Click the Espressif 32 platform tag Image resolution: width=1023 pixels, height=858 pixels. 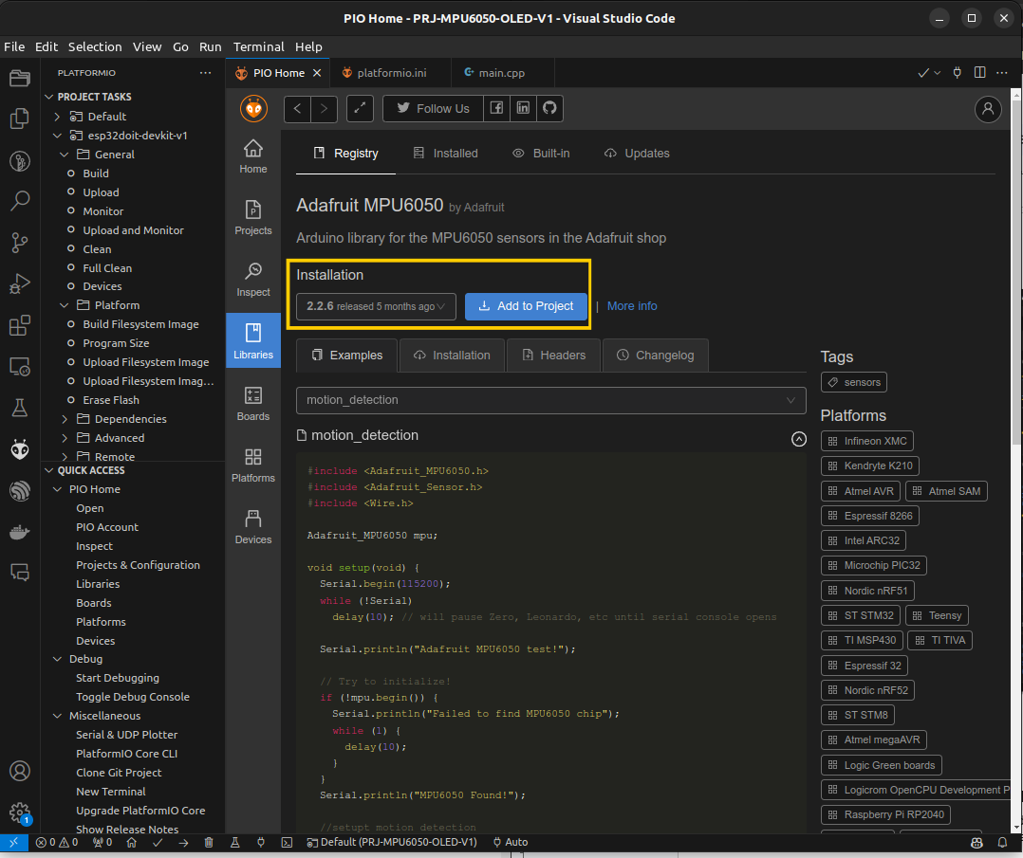[x=865, y=666]
